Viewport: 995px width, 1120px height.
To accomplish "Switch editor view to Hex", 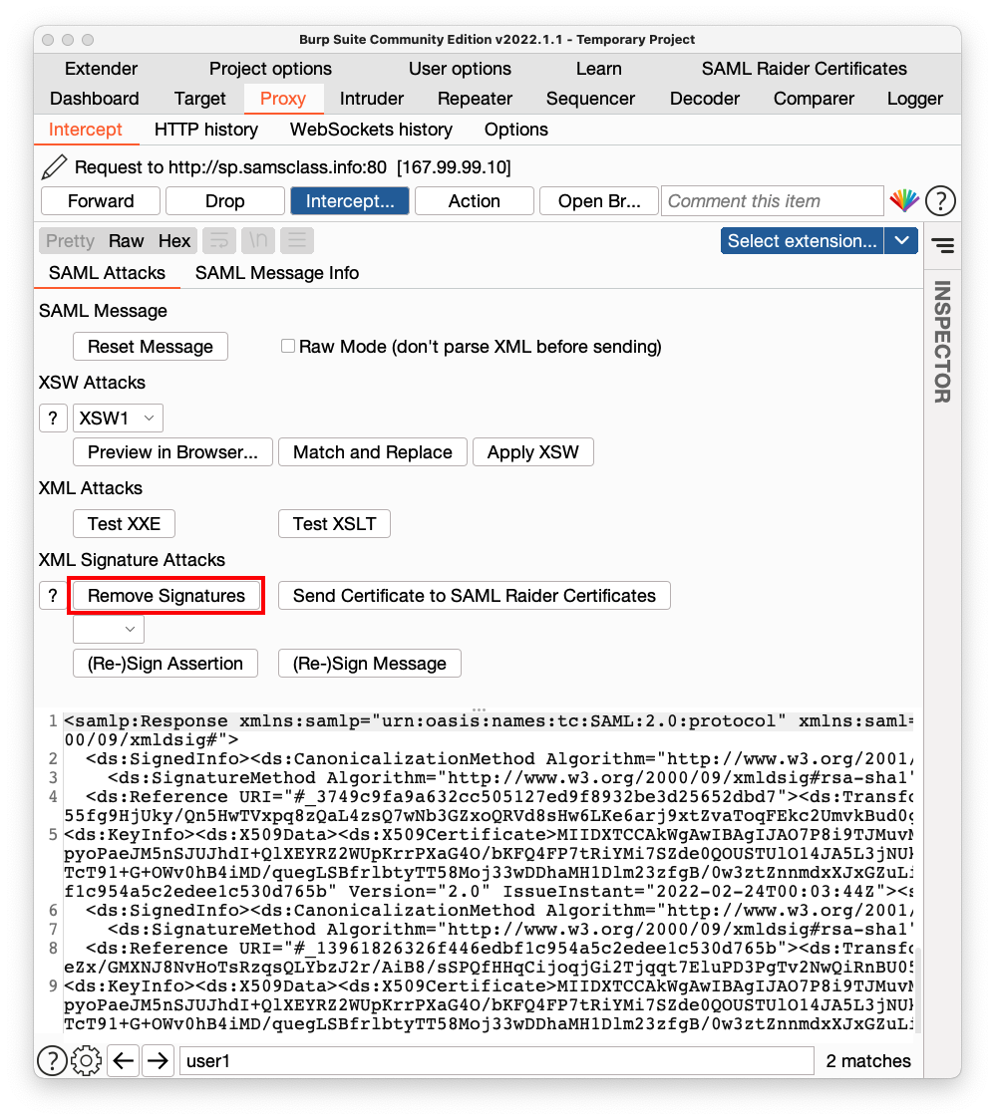I will point(174,241).
